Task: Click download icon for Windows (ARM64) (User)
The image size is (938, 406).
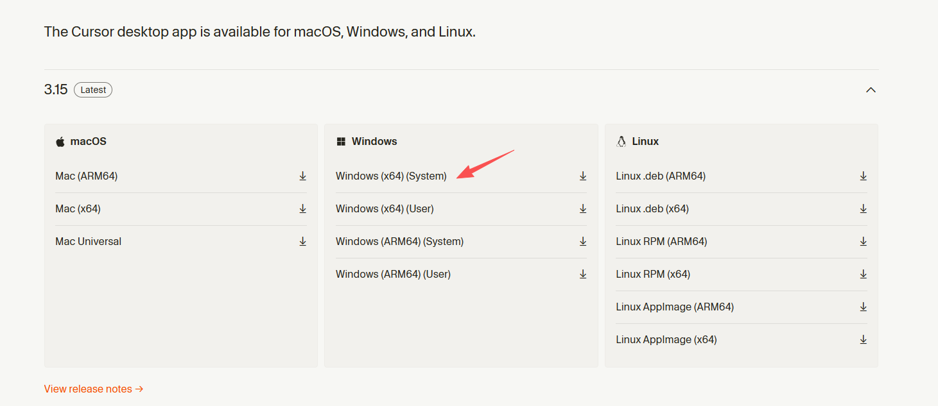Action: [x=583, y=274]
